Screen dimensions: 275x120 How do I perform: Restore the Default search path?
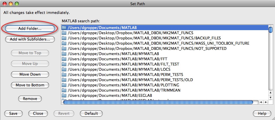coord(91,114)
